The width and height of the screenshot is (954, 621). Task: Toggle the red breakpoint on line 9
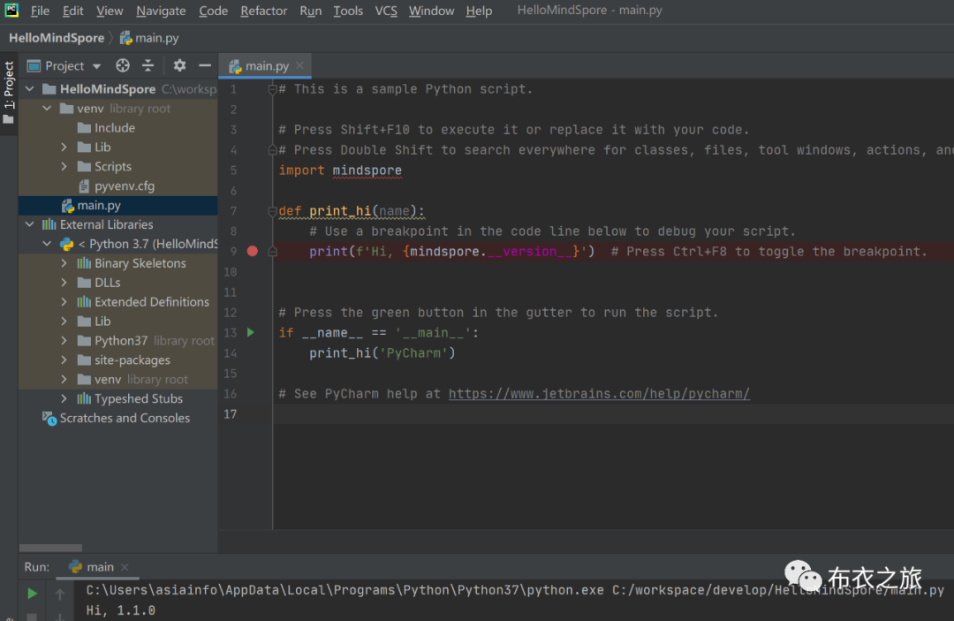[253, 251]
